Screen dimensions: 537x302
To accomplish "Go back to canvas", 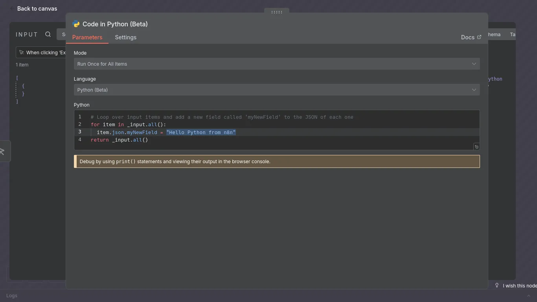I will tap(37, 8).
